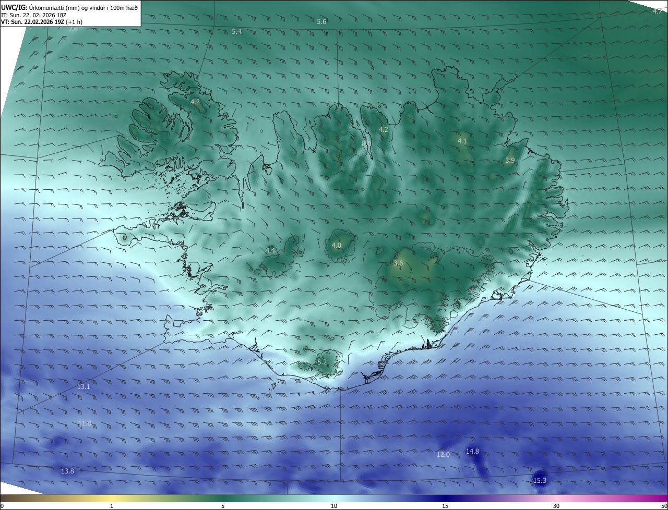Click the title text 'UWC/IG: Úrkomumætti (mm)'

point(41,7)
